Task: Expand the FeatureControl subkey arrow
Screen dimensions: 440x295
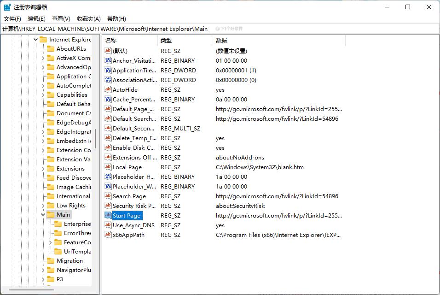Action: [50, 242]
